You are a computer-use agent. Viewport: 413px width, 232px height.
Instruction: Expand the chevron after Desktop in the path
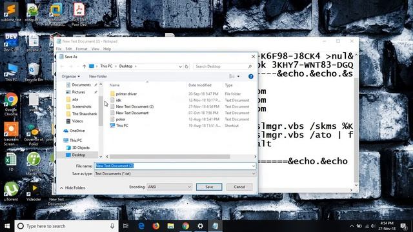136,66
